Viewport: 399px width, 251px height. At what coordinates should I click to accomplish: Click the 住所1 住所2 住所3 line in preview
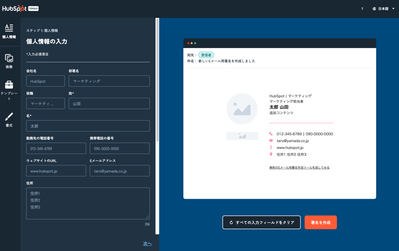tap(292, 154)
